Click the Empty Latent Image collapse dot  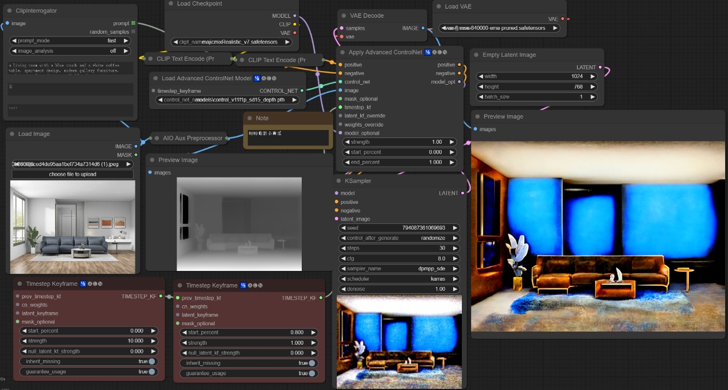point(476,55)
